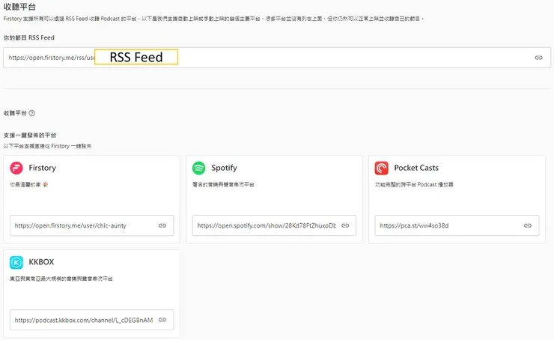
Task: Select the Firstory card title
Action: (x=43, y=168)
